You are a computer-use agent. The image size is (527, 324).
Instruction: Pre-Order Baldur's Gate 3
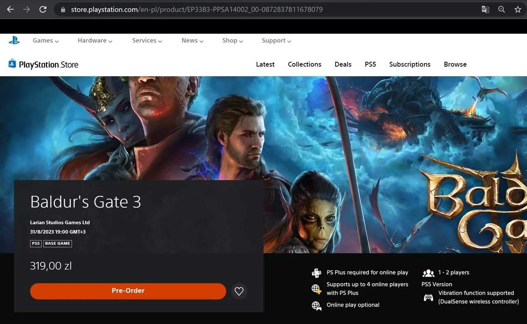pyautogui.click(x=128, y=291)
